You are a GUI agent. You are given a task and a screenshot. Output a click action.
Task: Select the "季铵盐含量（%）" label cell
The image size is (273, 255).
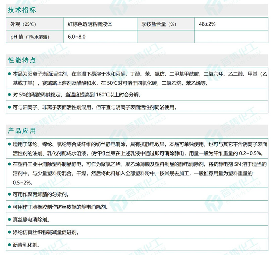click(x=166, y=24)
